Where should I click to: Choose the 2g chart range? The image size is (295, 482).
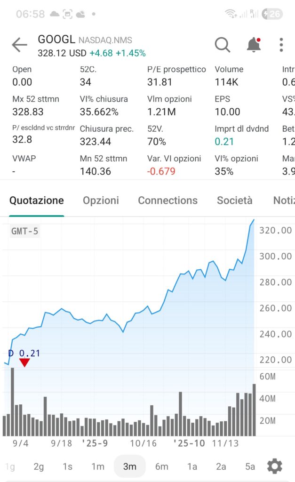[39, 466]
